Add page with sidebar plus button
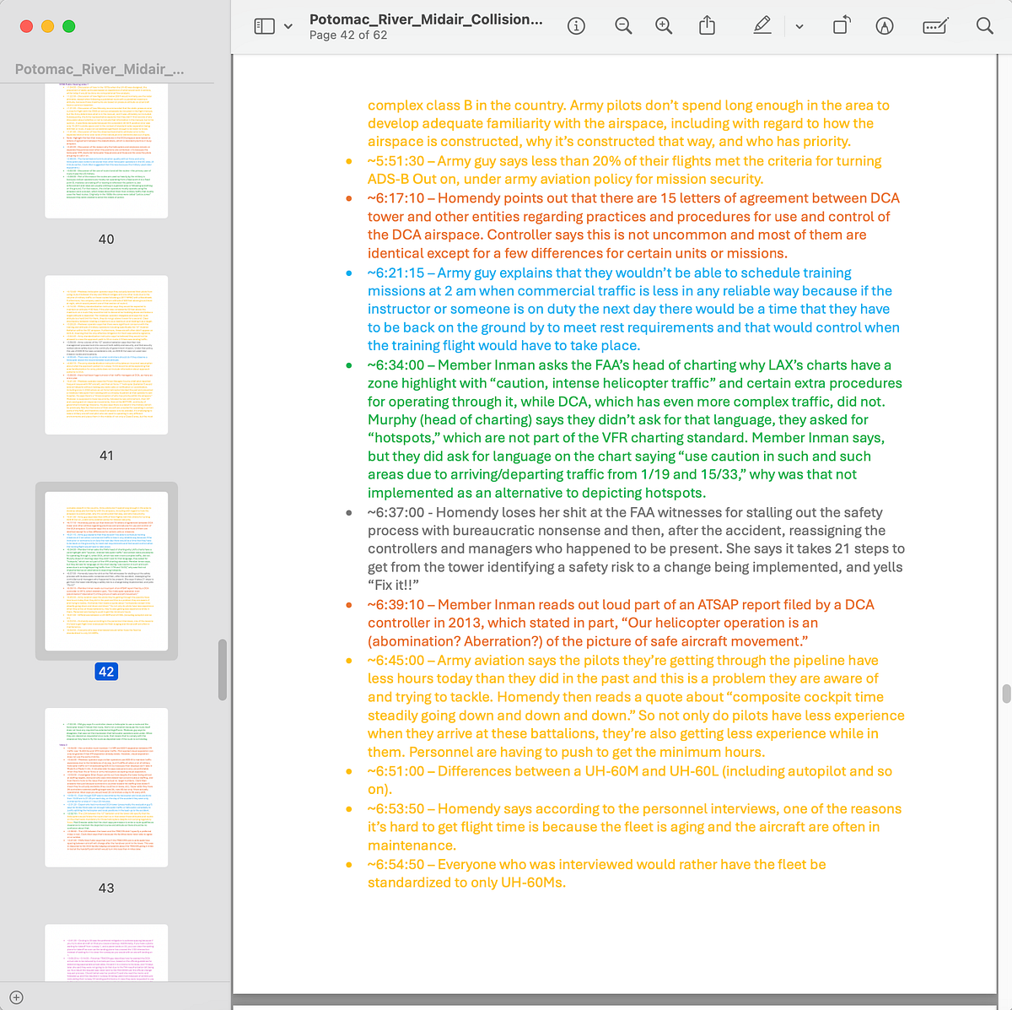 tap(16, 997)
